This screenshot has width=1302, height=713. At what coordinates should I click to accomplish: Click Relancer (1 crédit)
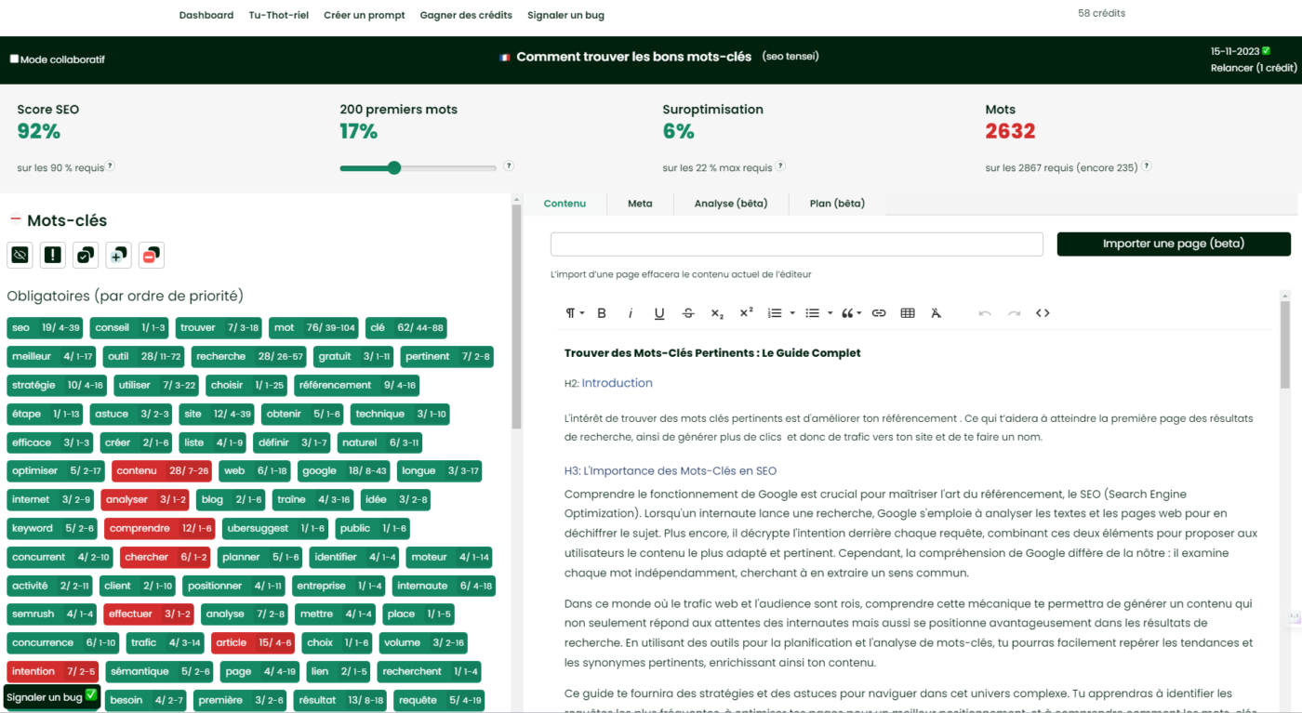pos(1254,68)
